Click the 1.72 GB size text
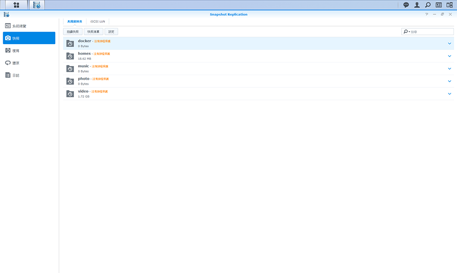457x273 pixels. click(x=83, y=96)
